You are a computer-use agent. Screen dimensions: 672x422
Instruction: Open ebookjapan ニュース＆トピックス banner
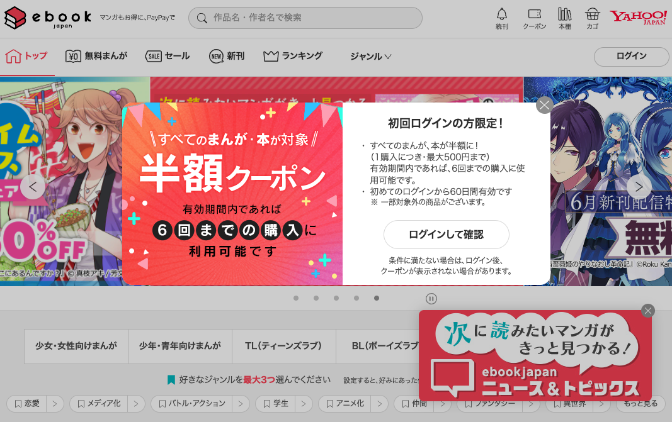[535, 356]
